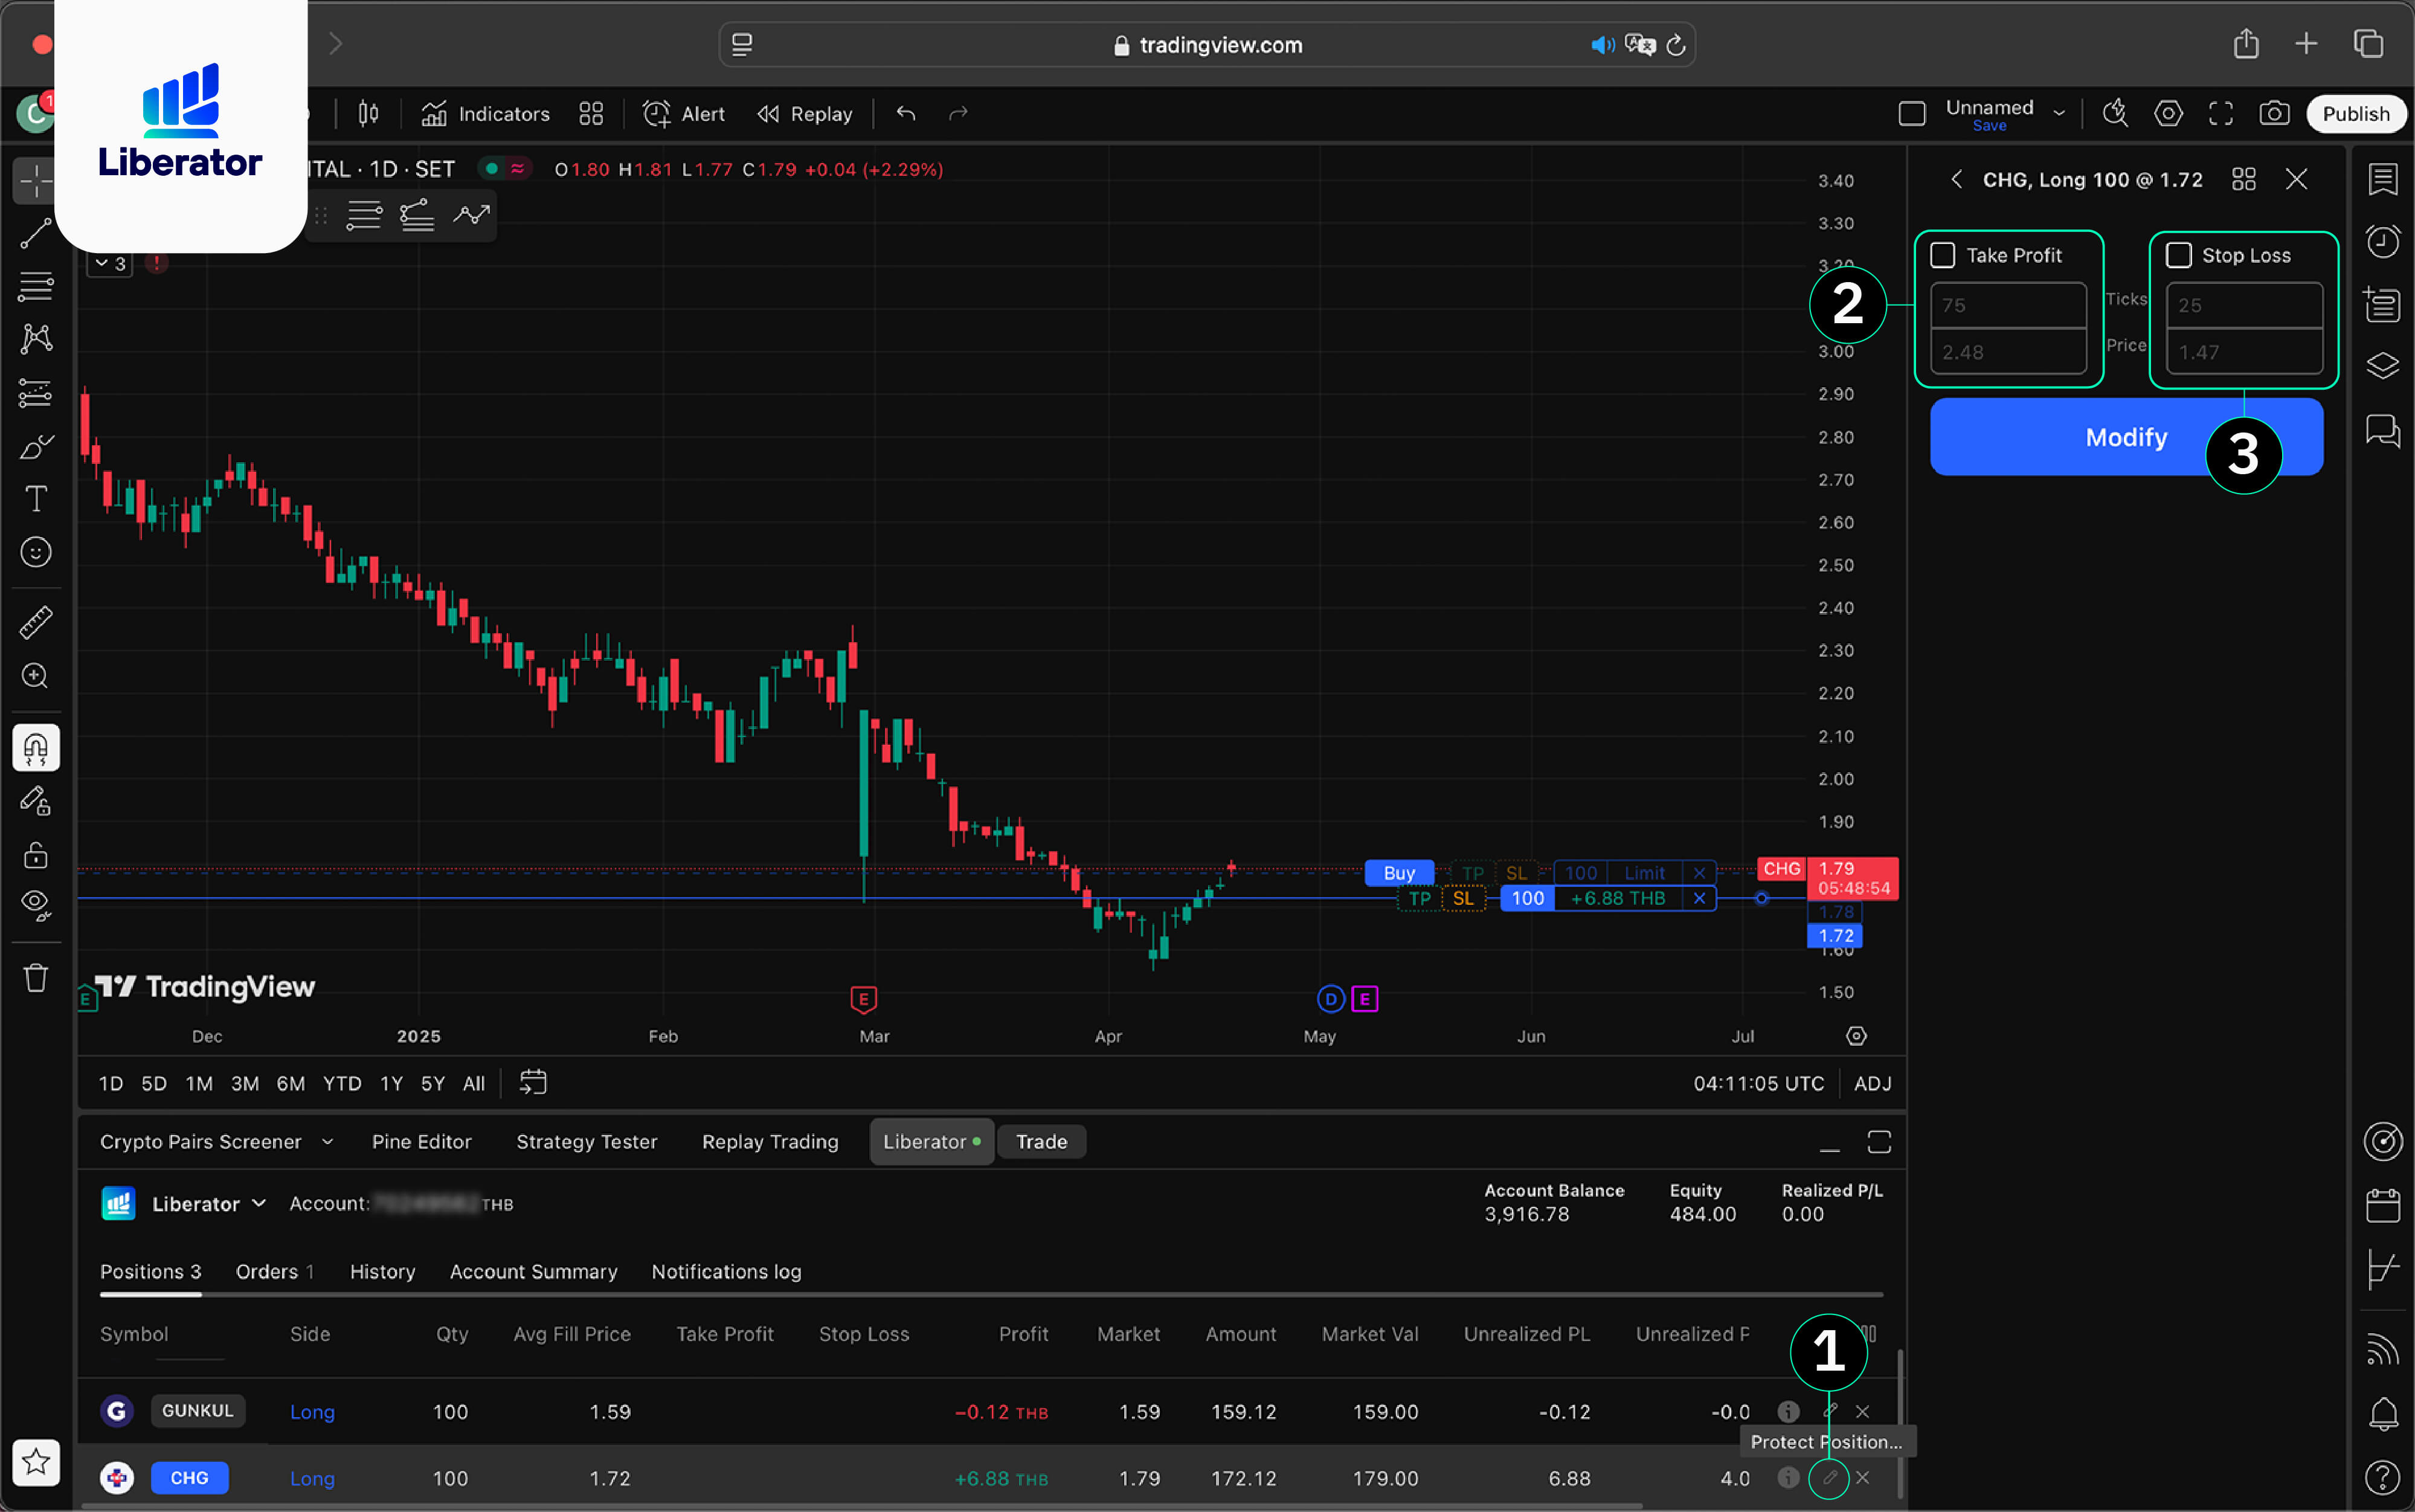The image size is (2415, 1512).
Task: Toggle magnet mode for drawings
Action: [36, 748]
